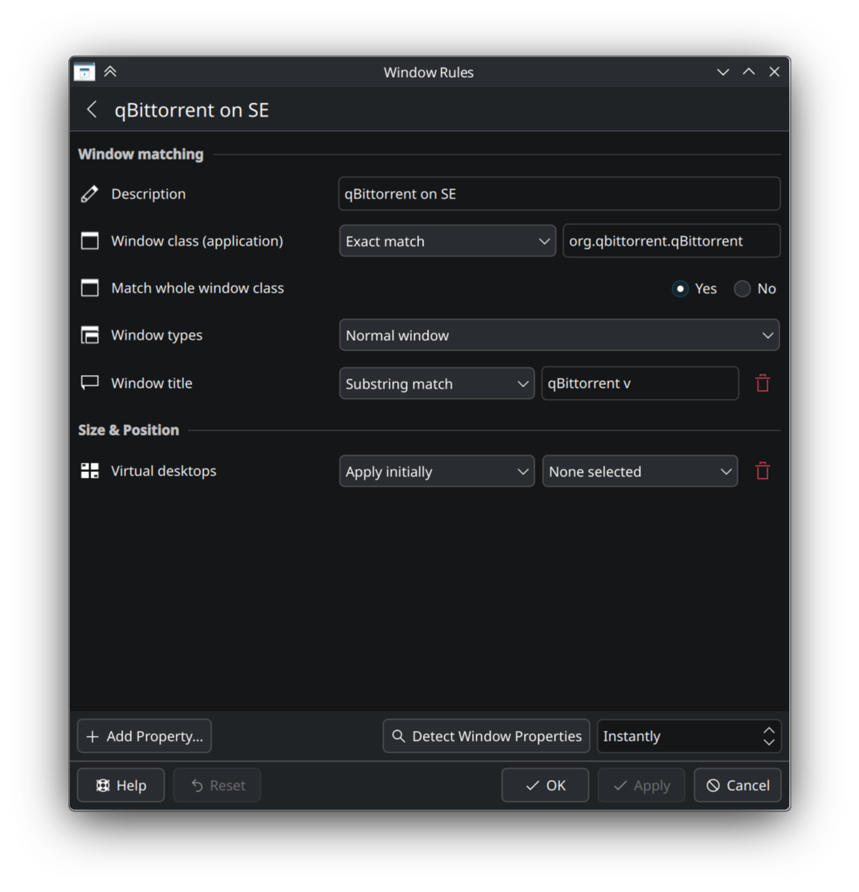Click the Description text field
Viewport: 859px width, 892px height.
coord(559,194)
